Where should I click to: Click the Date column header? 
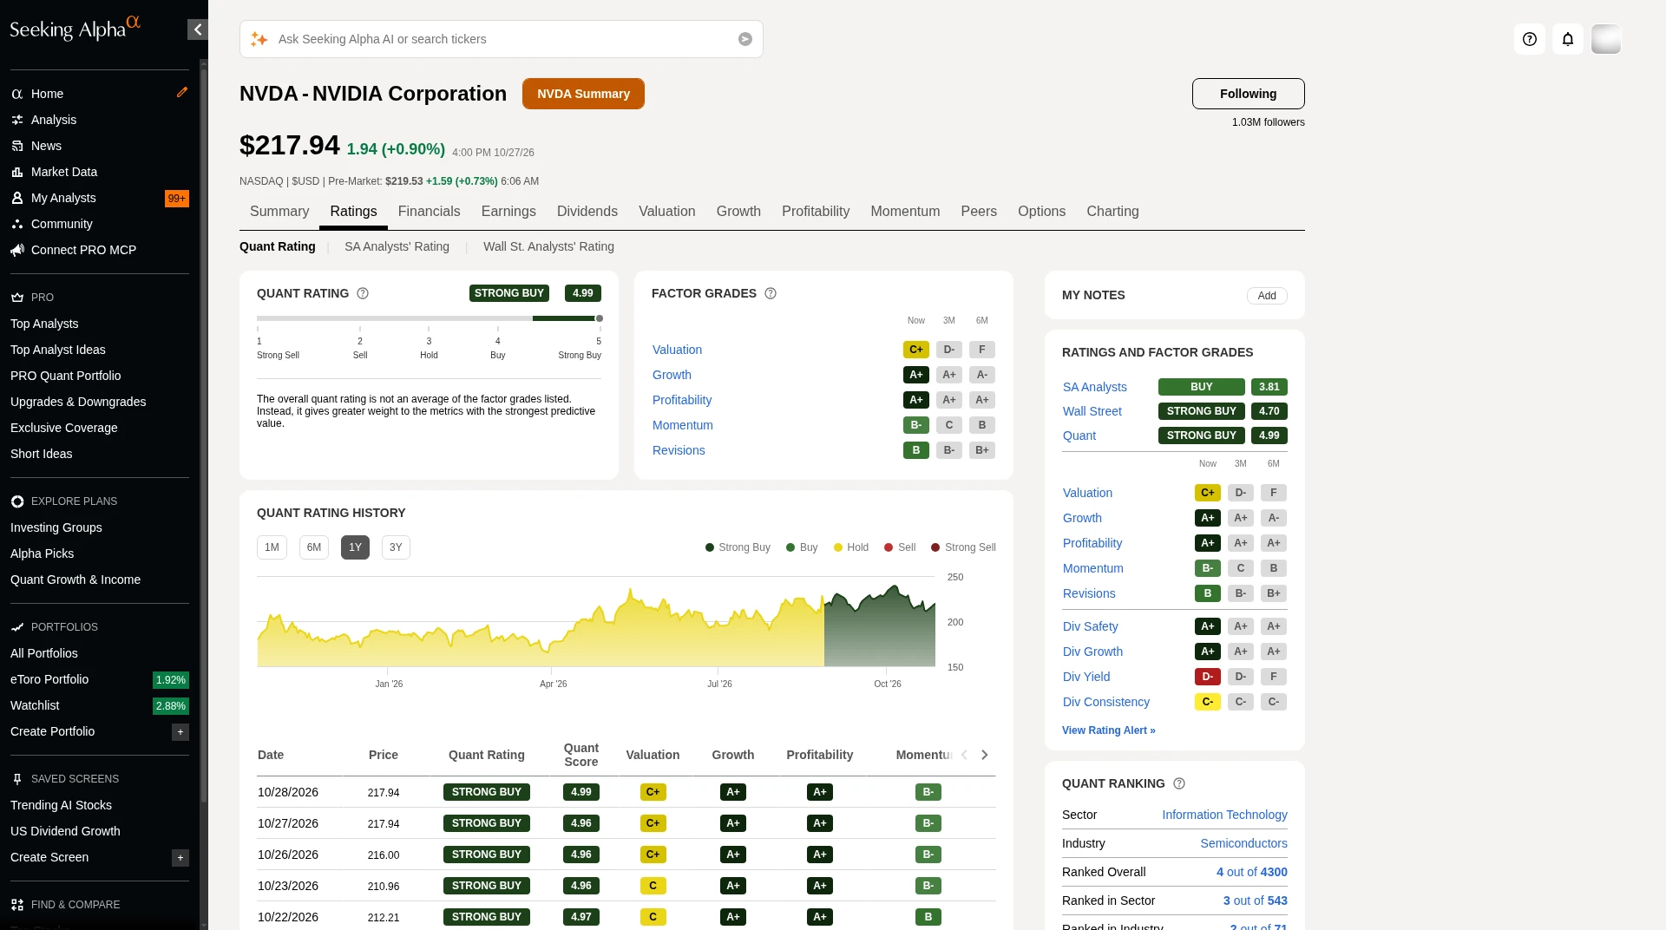pyautogui.click(x=271, y=755)
